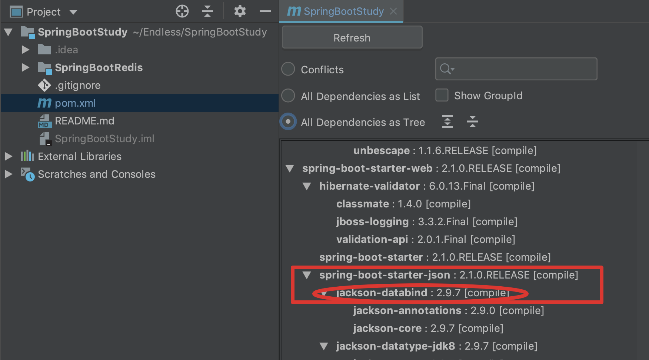
Task: Click the .gitignore file icon
Action: [44, 85]
